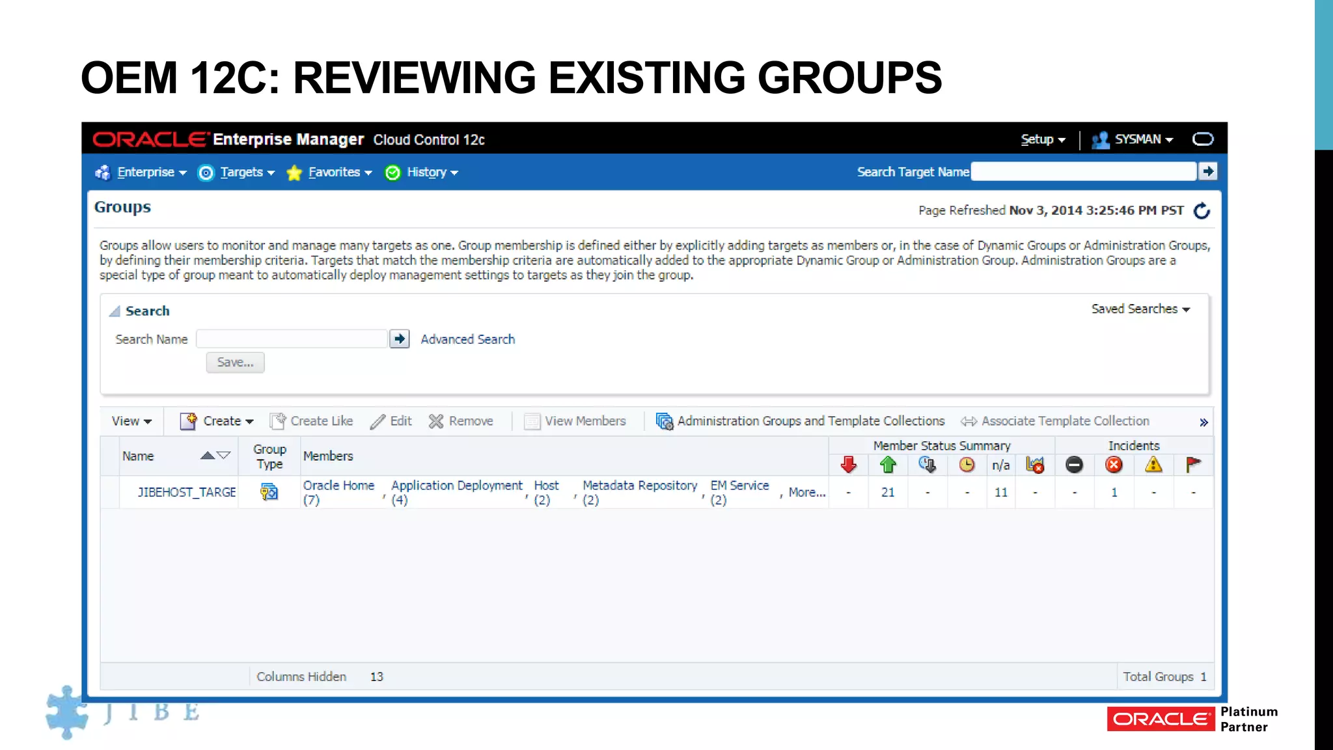Click the pending status clock icon
1333x750 pixels.
[x=967, y=465]
